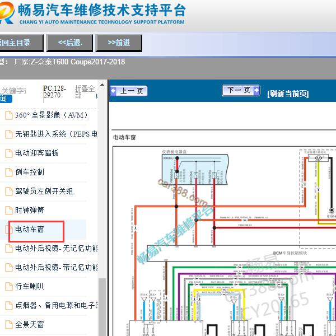
Task: Go to next page with 下一页
Action: point(241,90)
